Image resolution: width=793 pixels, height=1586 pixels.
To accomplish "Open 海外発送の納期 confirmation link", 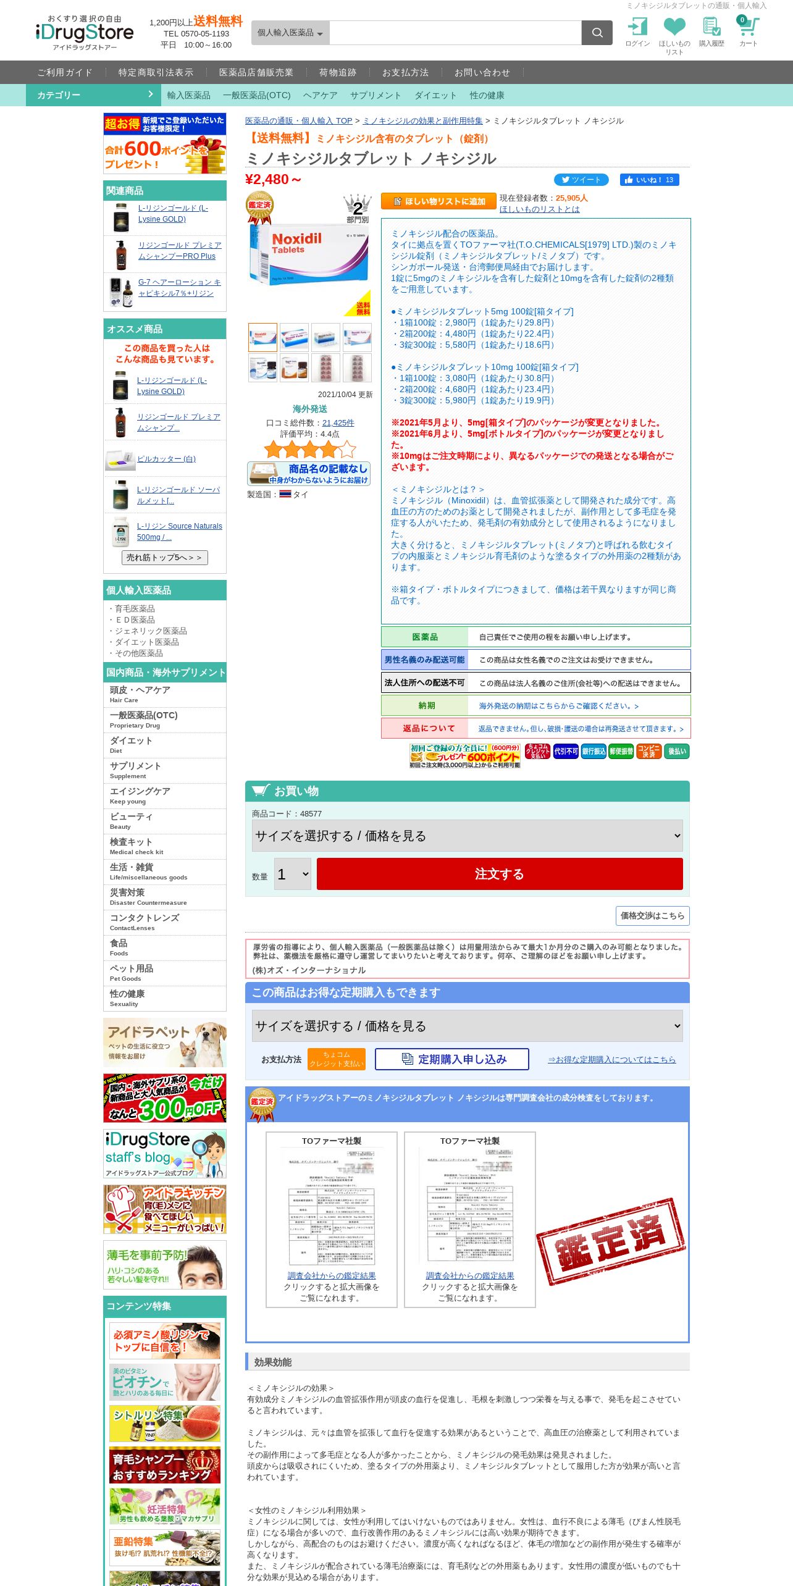I will pyautogui.click(x=559, y=706).
